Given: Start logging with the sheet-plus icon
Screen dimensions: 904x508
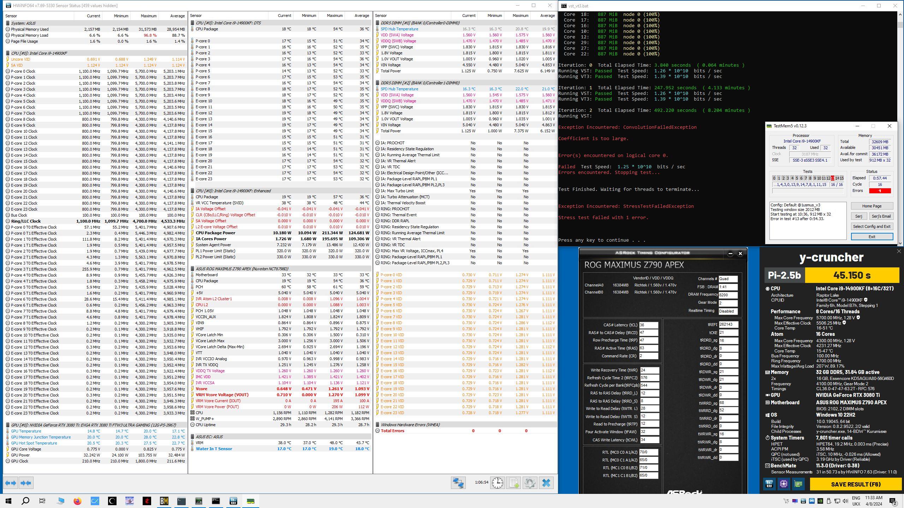Looking at the screenshot, I should coord(514,483).
